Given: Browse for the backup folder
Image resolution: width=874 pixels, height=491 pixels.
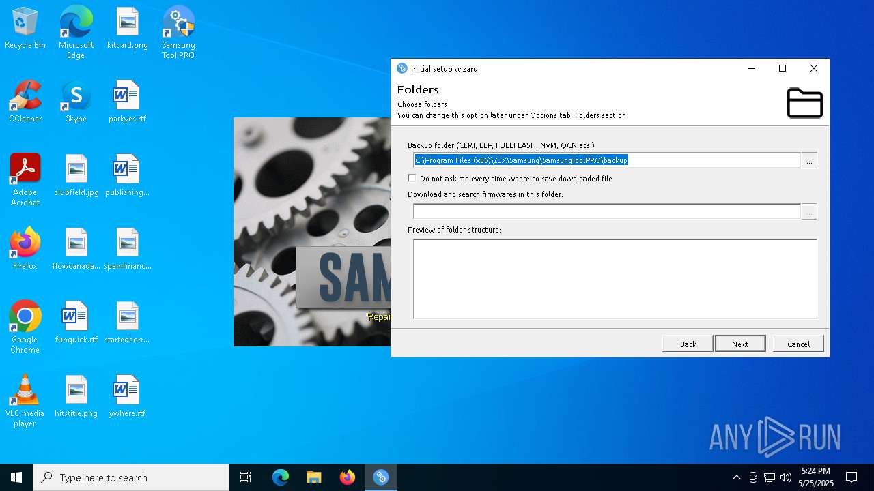Looking at the screenshot, I should (x=809, y=160).
